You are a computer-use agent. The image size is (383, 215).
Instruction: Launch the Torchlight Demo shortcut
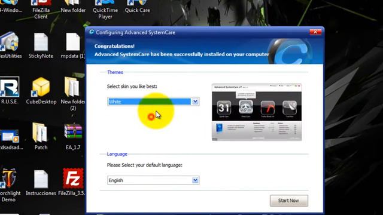point(10,185)
